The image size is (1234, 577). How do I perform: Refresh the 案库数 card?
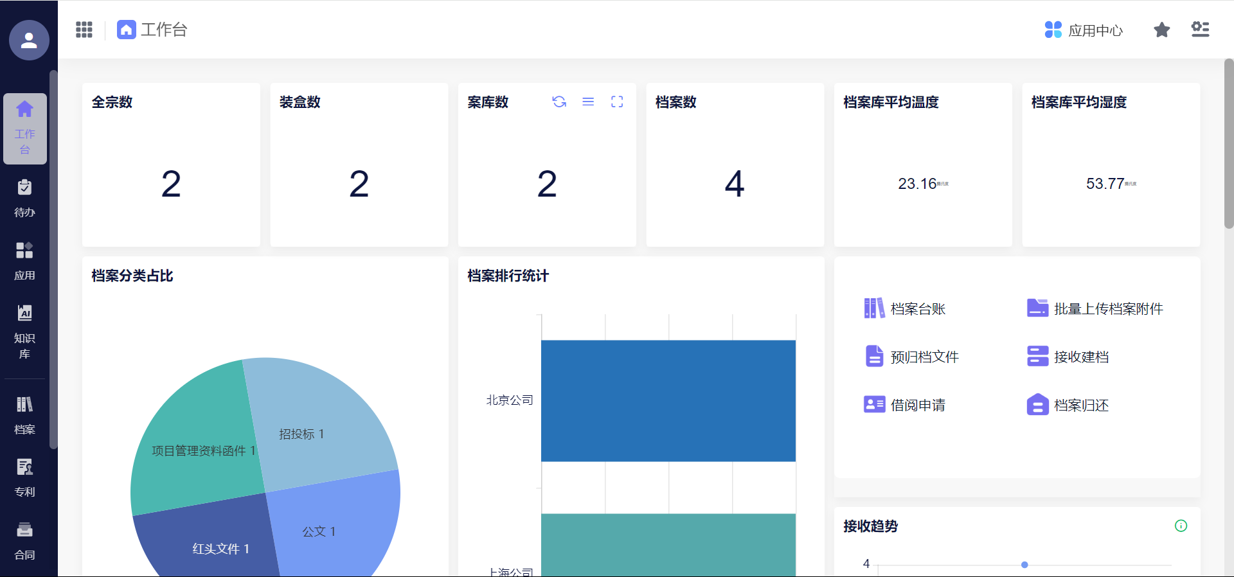tap(559, 102)
